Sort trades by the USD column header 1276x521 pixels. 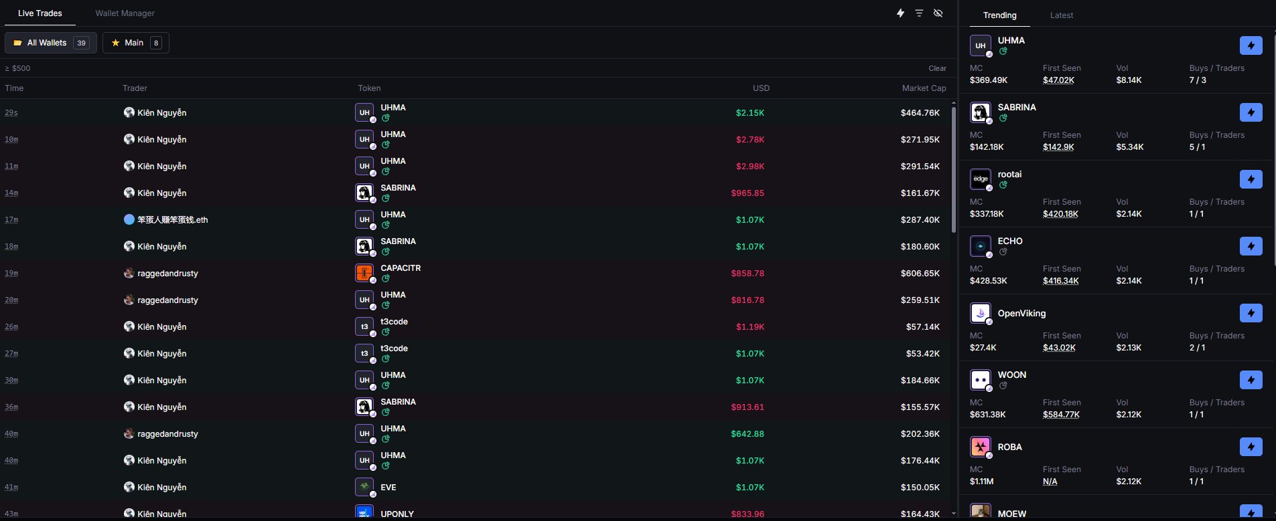point(761,88)
